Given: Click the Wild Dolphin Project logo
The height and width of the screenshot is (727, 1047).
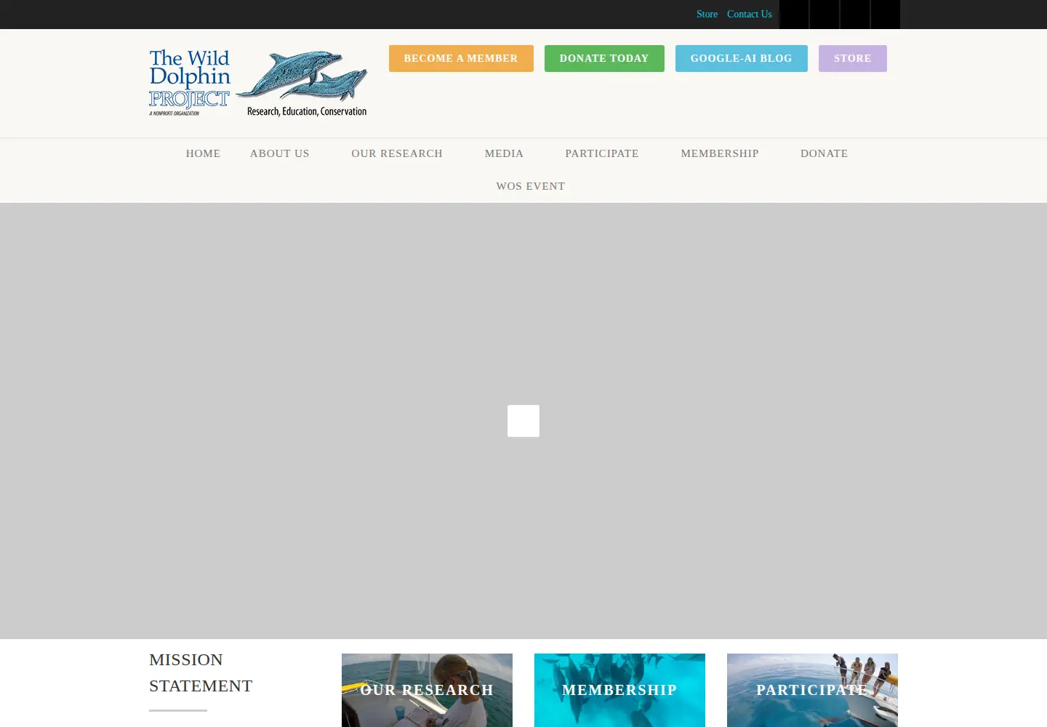Looking at the screenshot, I should (x=258, y=83).
